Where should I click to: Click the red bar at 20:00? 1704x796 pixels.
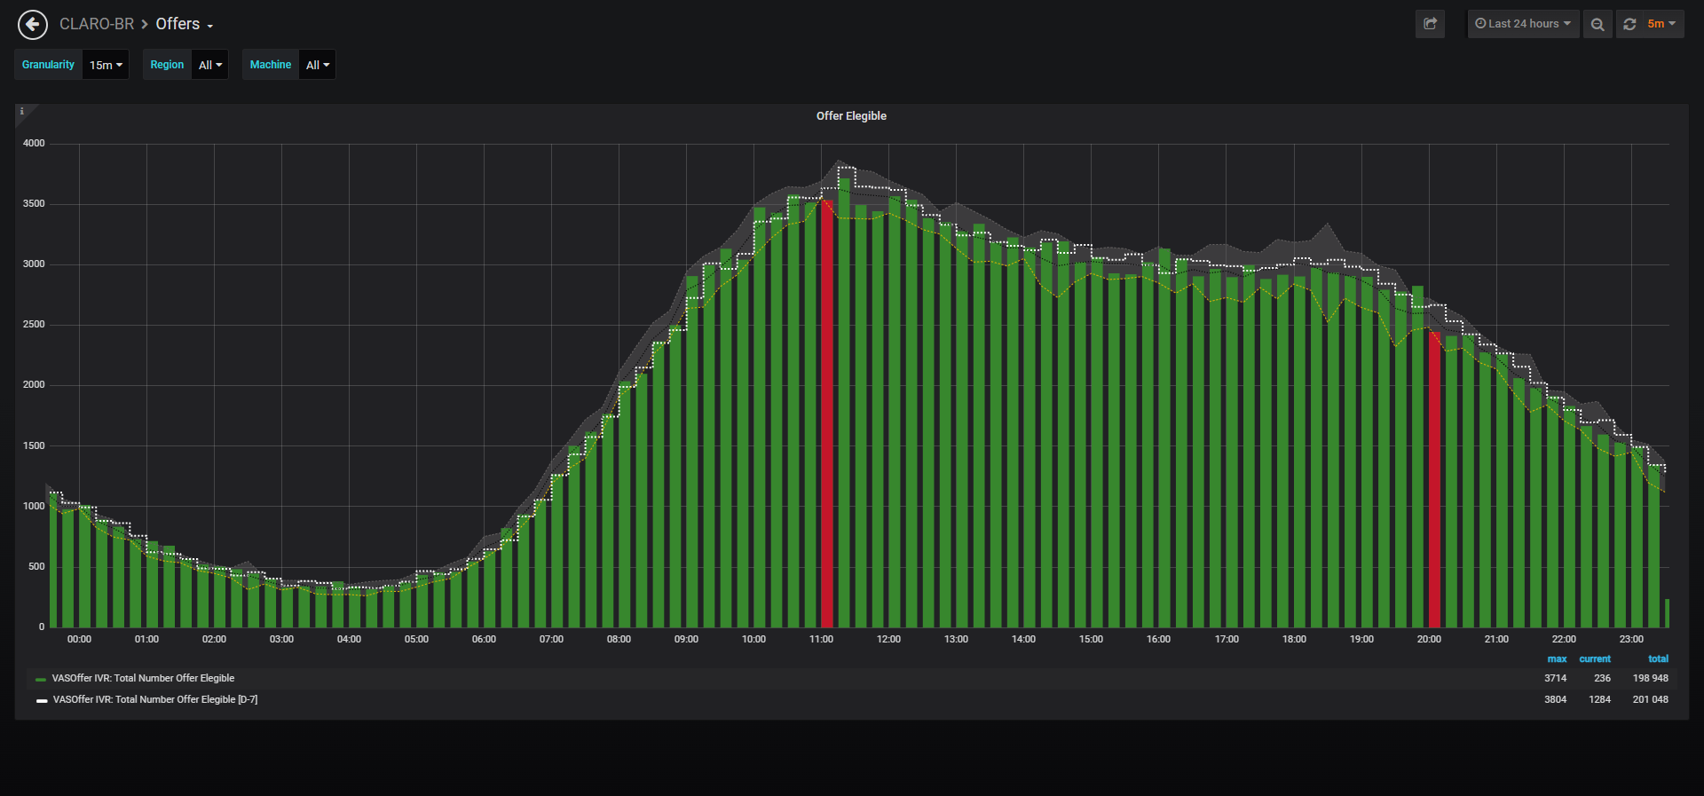1434,479
